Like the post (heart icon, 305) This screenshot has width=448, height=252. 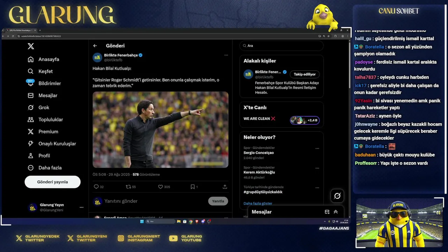[160, 187]
